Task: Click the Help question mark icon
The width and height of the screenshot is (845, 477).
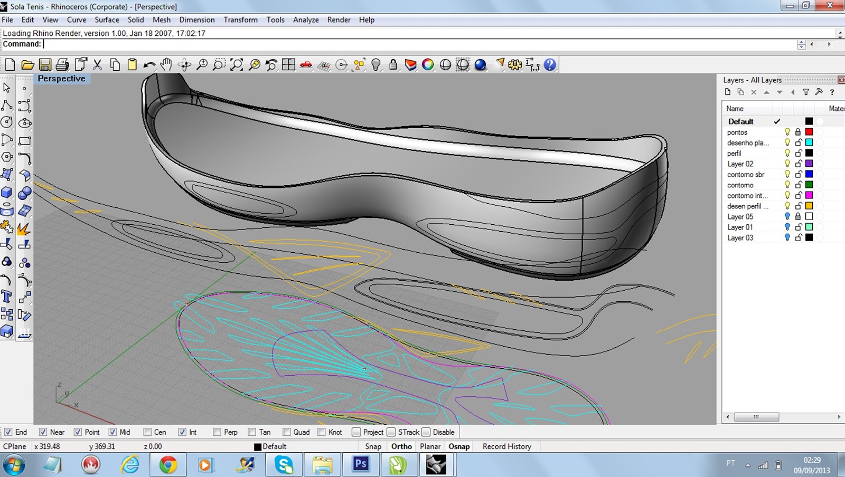Action: pos(550,65)
